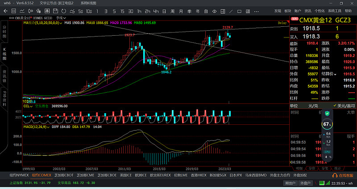Click green signal strength bars icon
Viewport: 357px width, 189px height.
coord(328,183)
